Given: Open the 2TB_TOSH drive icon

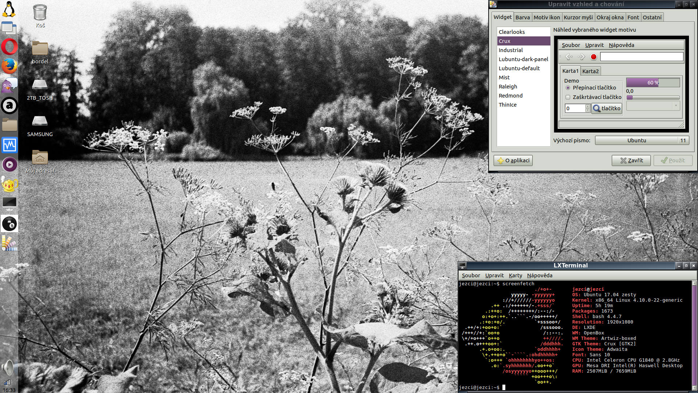Looking at the screenshot, I should click(x=40, y=89).
